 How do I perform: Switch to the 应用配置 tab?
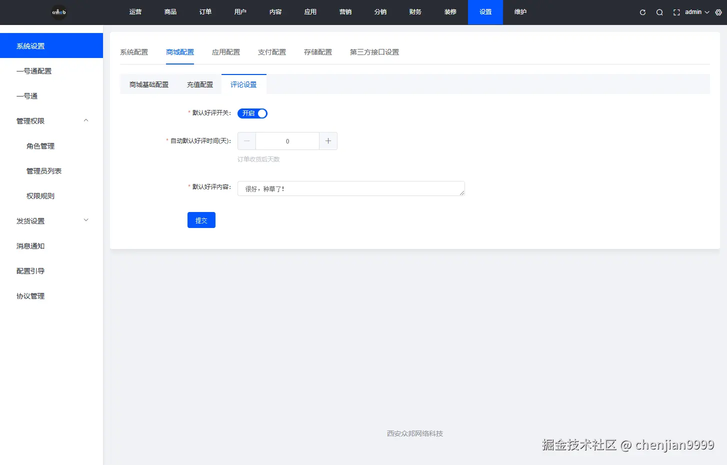pos(226,52)
